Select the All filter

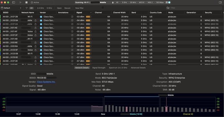click(x=32, y=8)
